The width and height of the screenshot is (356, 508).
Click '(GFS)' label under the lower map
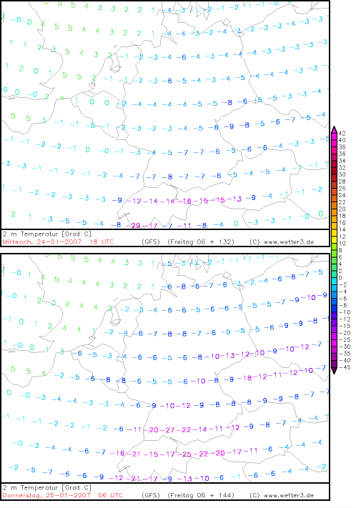[x=151, y=495]
